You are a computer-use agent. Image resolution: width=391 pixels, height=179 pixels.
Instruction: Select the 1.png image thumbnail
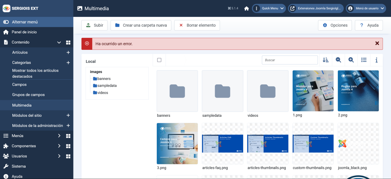313,91
